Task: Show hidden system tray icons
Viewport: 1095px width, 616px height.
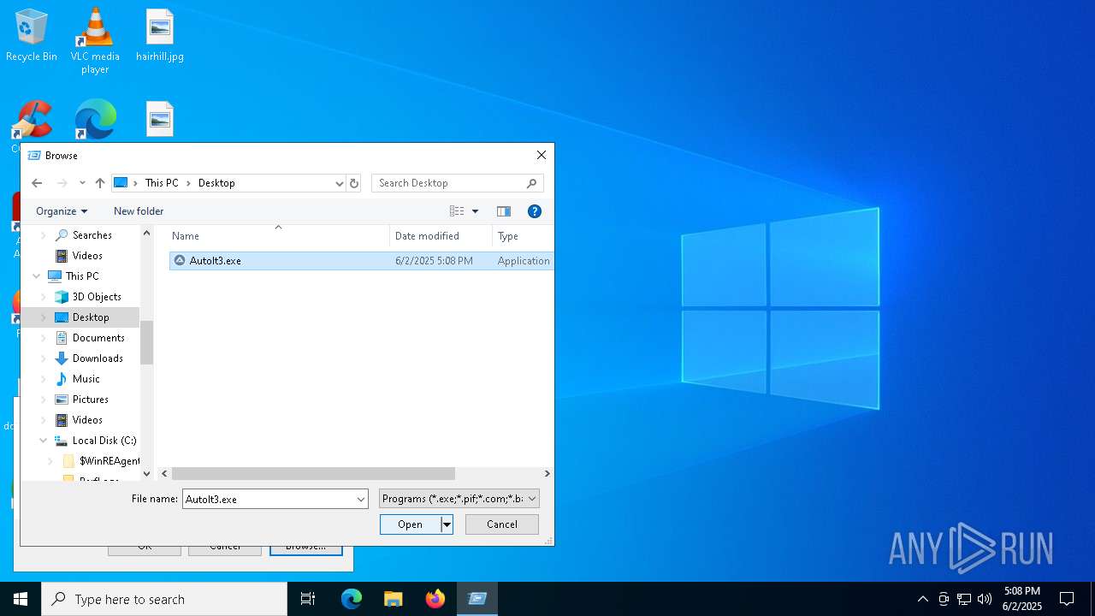Action: click(922, 599)
